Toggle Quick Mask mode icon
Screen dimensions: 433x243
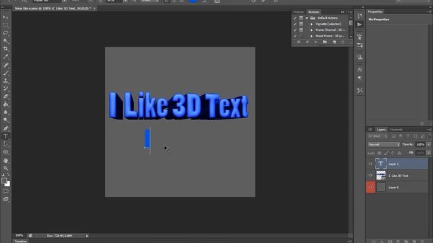[5, 191]
